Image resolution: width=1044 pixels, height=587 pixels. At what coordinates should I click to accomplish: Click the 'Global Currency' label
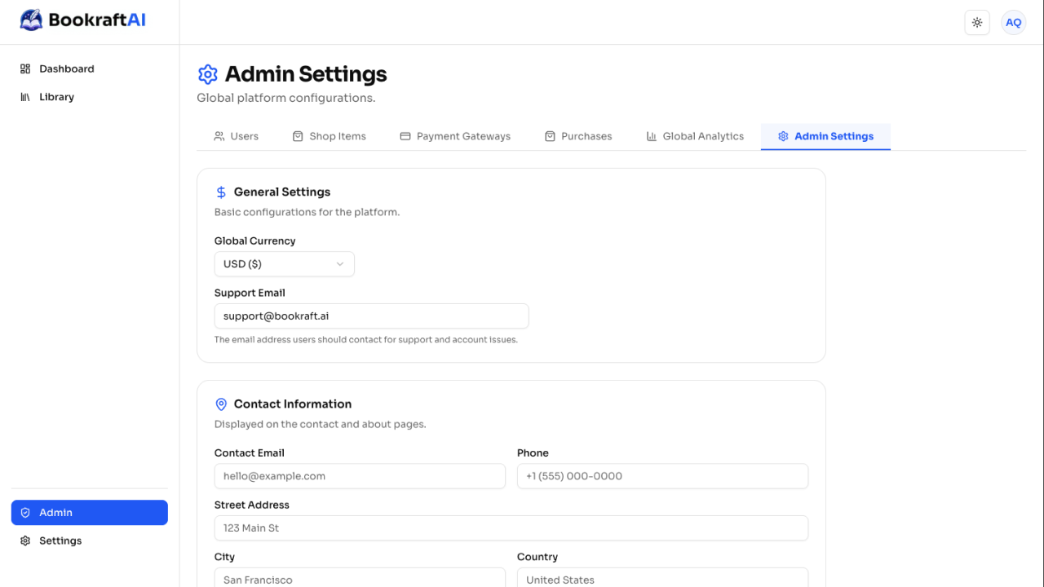(254, 241)
